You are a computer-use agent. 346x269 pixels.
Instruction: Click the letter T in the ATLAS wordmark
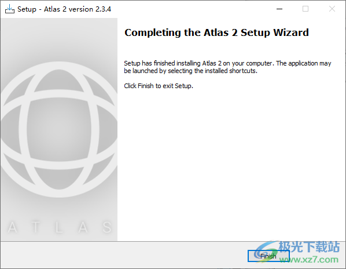[x=36, y=227]
